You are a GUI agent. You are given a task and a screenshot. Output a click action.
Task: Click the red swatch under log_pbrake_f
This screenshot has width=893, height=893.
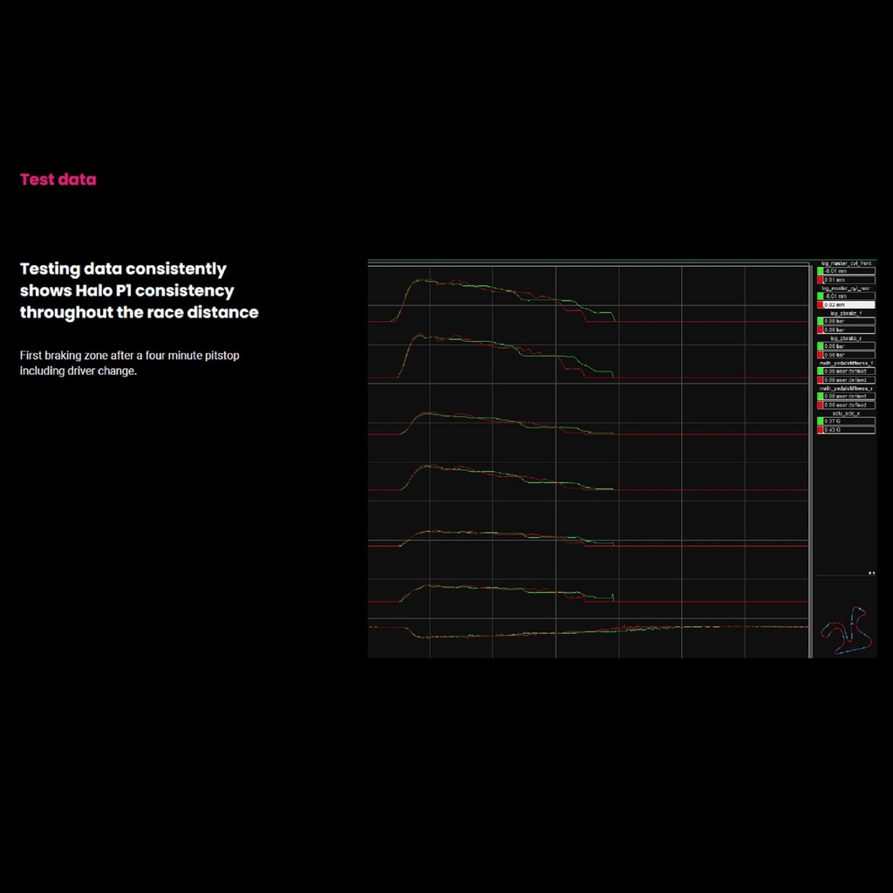click(820, 330)
